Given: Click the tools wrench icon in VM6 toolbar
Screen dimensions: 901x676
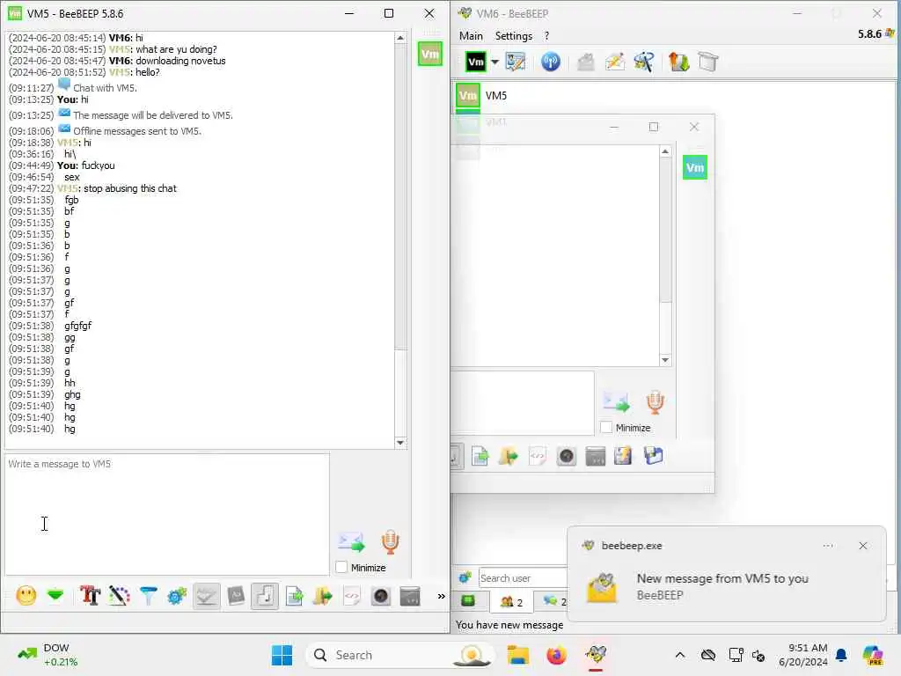Looking at the screenshot, I should click(x=643, y=62).
